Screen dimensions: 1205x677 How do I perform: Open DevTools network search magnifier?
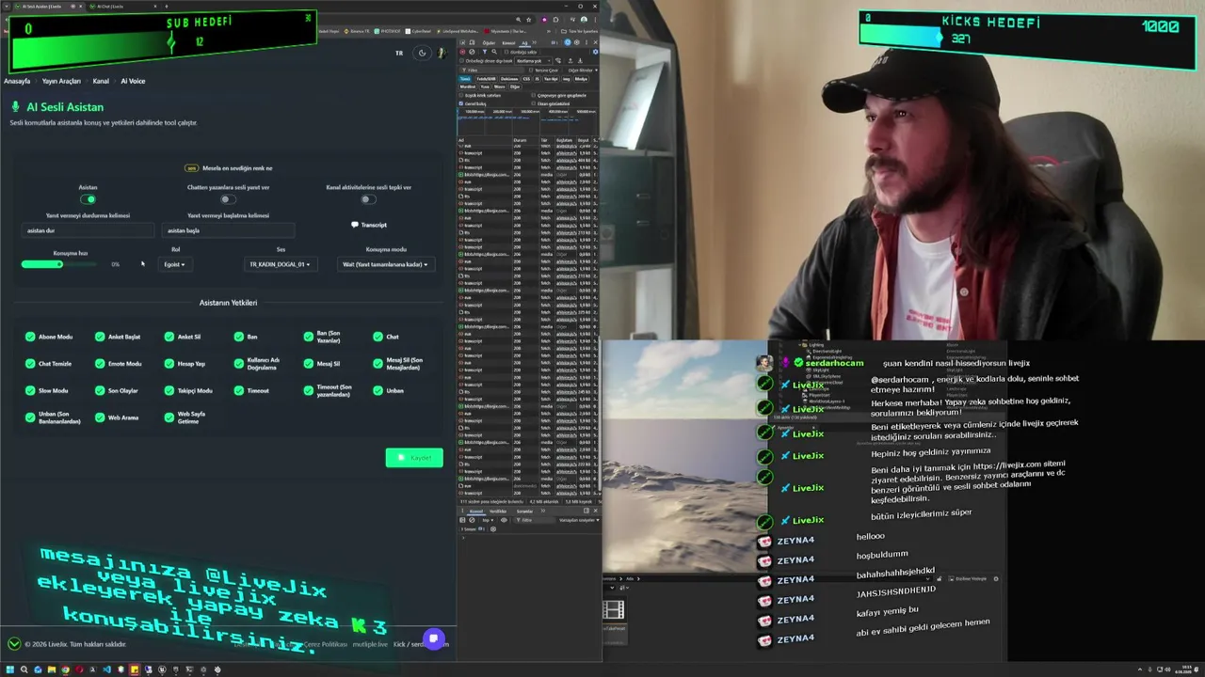pyautogui.click(x=494, y=52)
